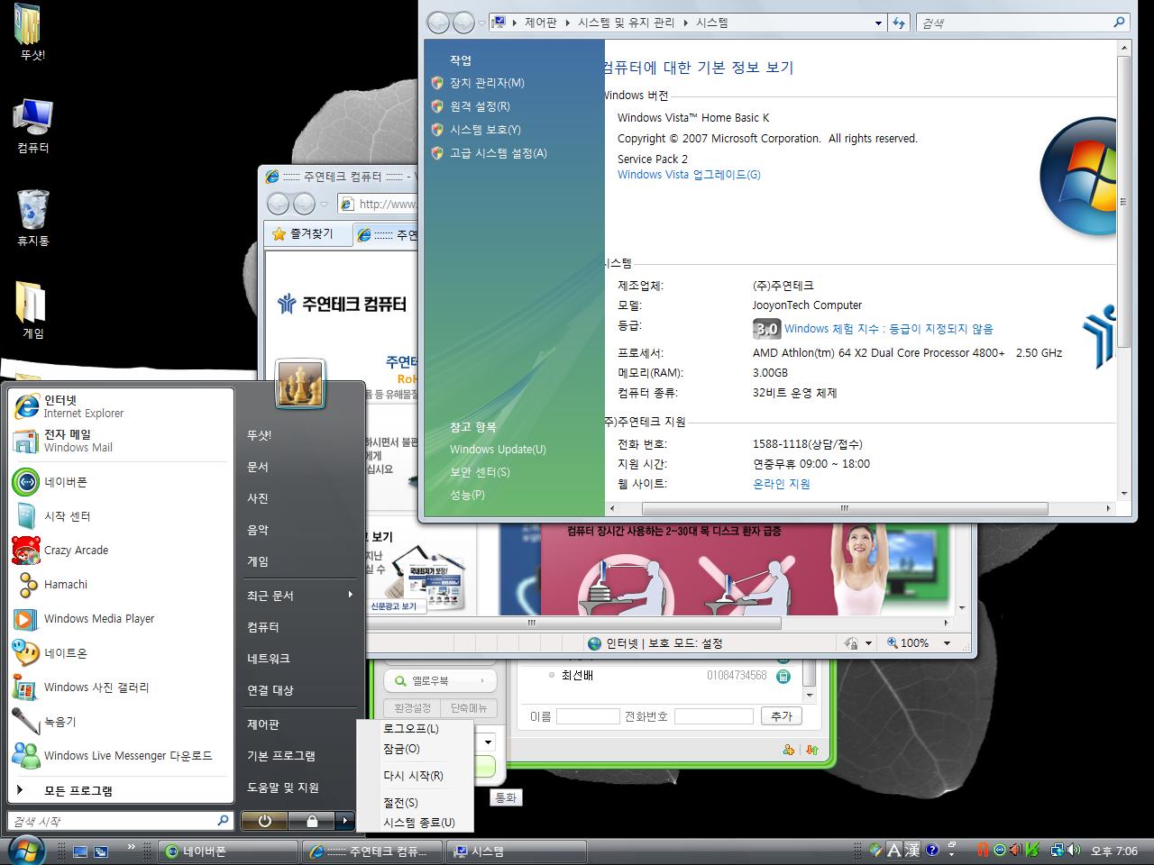Click the System window vertical scrollbar
The width and height of the screenshot is (1154, 865).
(1123, 201)
